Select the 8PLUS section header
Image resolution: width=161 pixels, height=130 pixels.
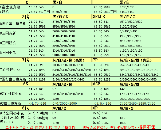[x=100, y=17]
